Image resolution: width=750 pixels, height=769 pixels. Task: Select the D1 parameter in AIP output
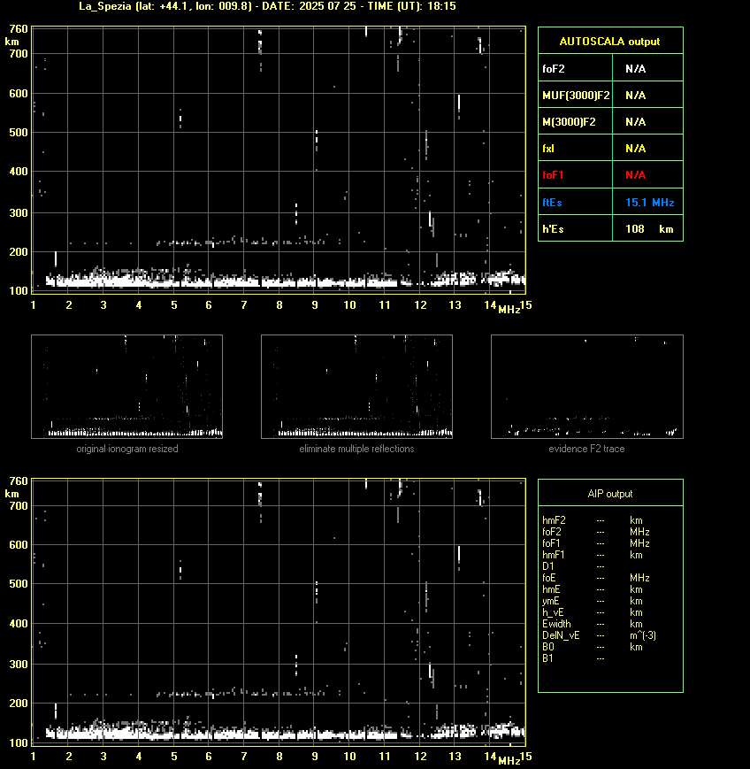click(548, 566)
